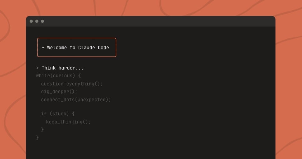302x159 pixels.
Task: Click the "keep_thinking();" line
Action: [68, 122]
